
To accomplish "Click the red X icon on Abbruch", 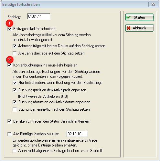I will click(128, 28).
